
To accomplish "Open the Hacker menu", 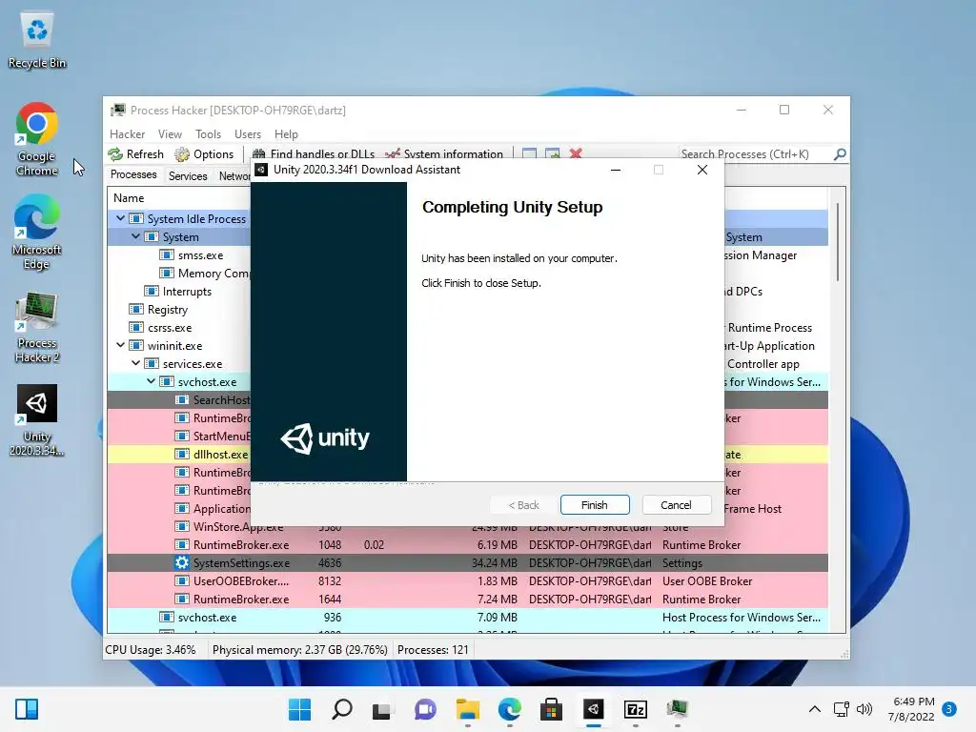I will pyautogui.click(x=127, y=133).
